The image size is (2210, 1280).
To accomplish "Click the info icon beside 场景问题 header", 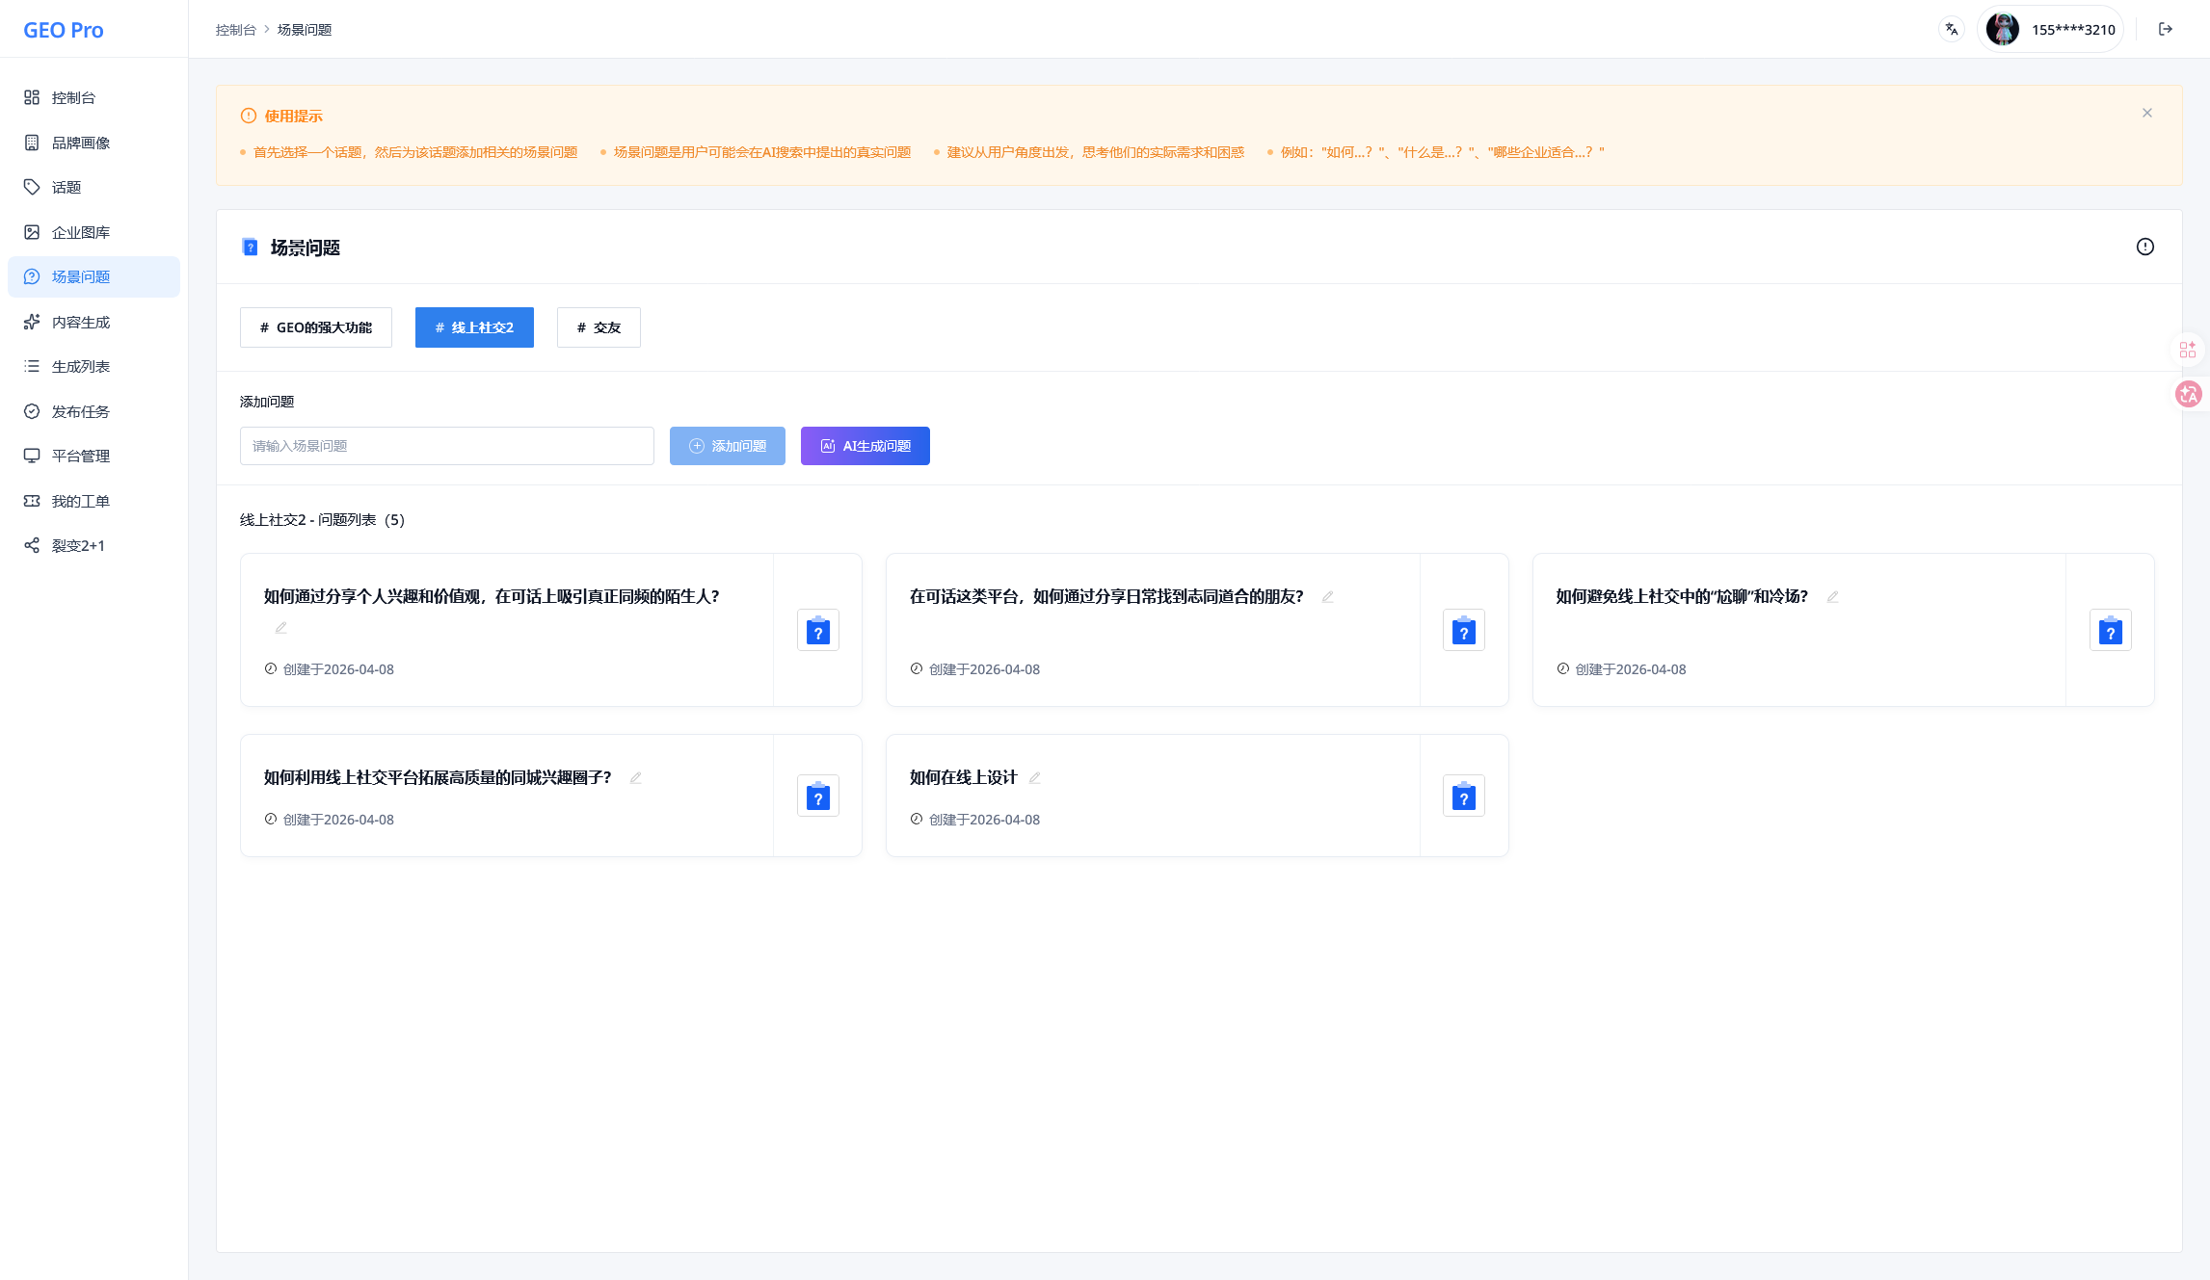I will (2145, 247).
